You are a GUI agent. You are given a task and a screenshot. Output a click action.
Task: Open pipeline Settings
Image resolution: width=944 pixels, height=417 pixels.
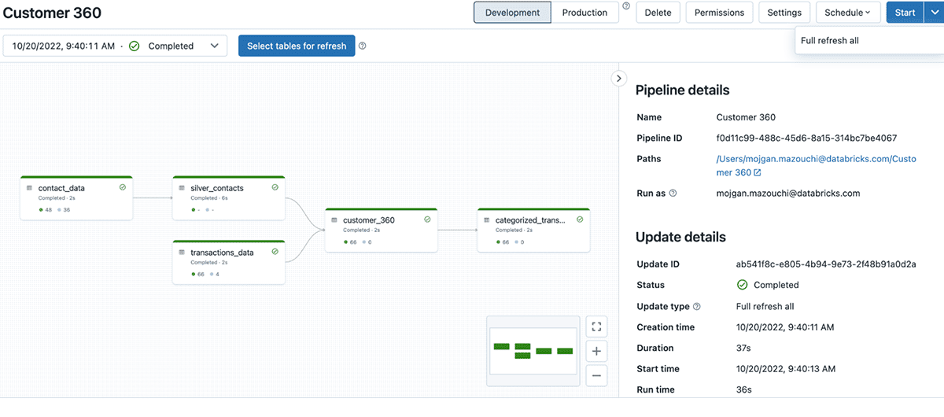pyautogui.click(x=784, y=13)
